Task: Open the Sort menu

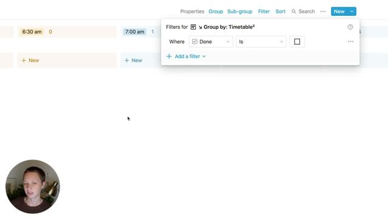Action: (x=280, y=12)
